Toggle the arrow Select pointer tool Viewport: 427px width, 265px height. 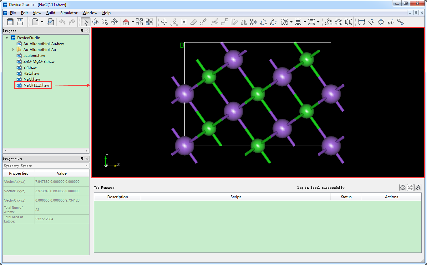[x=85, y=22]
